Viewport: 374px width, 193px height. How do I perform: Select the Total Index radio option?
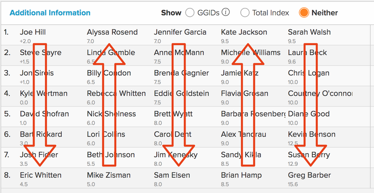(245, 13)
